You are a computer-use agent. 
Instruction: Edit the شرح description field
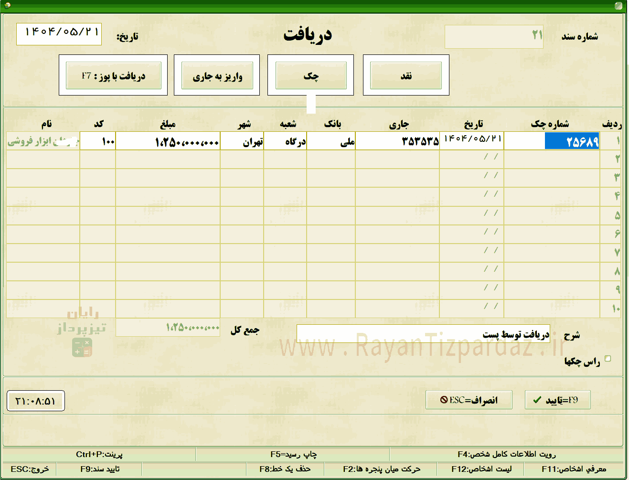pos(423,334)
